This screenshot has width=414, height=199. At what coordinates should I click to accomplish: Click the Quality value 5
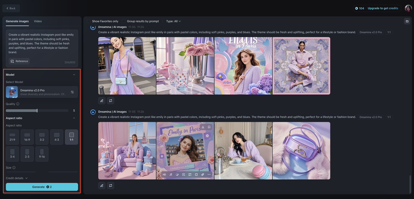click(x=74, y=111)
